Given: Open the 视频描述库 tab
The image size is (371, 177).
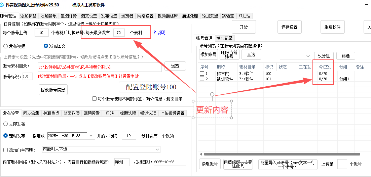Looking at the screenshot, I should 168,16.
